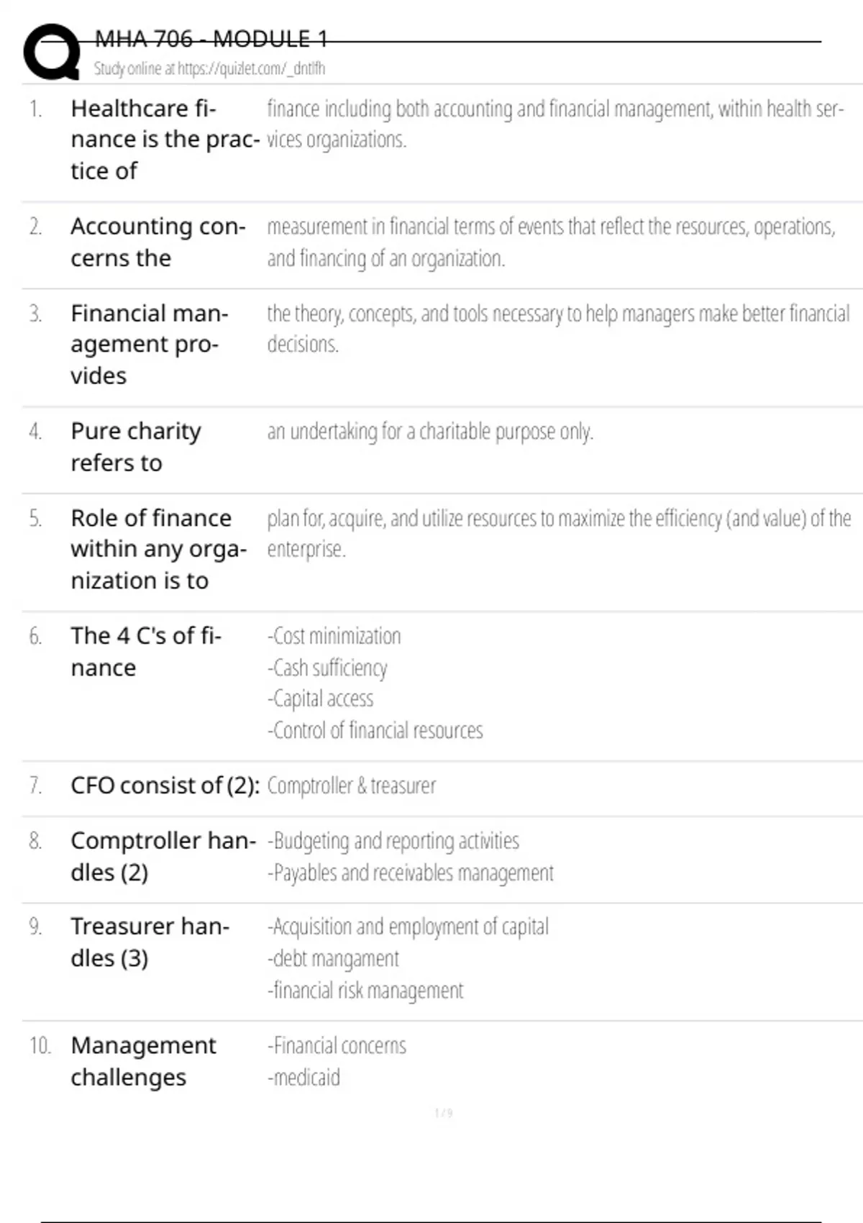
Task: Select "Role of finance within any organization" term
Action: pyautogui.click(x=158, y=549)
